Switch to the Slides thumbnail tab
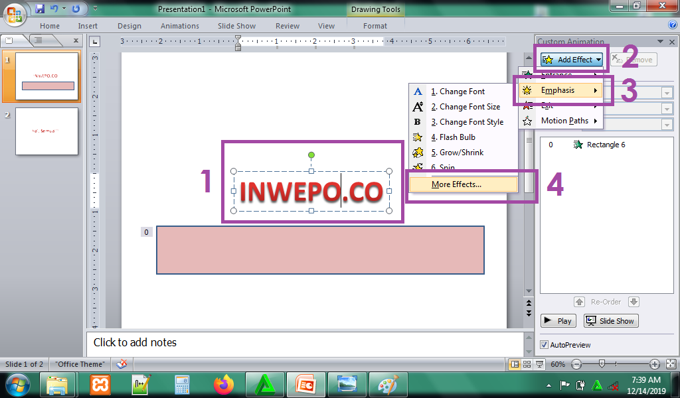This screenshot has width=680, height=398. click(x=10, y=40)
